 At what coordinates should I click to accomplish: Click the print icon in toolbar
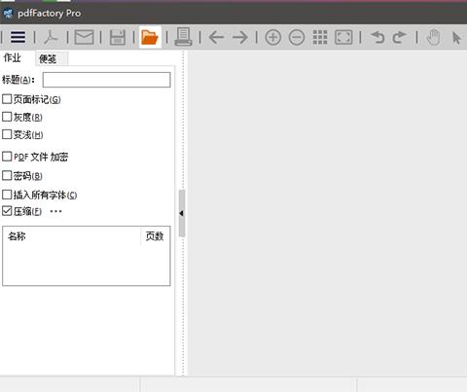[183, 37]
